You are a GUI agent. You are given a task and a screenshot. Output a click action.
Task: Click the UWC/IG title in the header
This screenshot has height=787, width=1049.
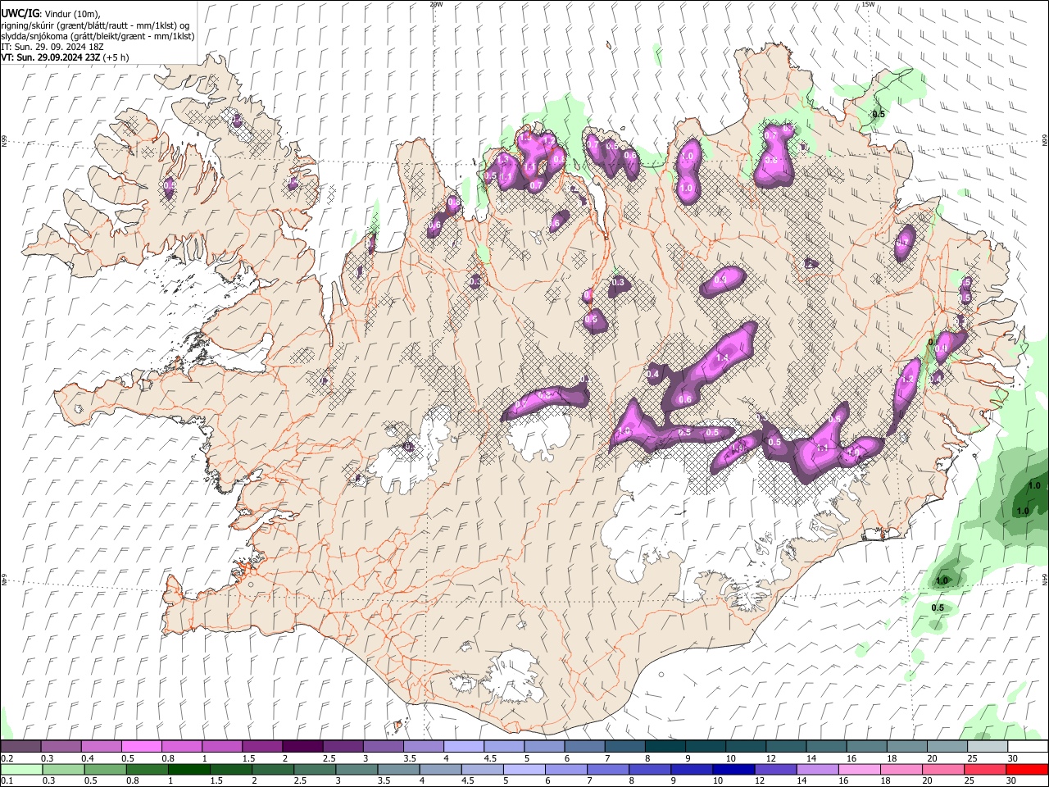[20, 14]
